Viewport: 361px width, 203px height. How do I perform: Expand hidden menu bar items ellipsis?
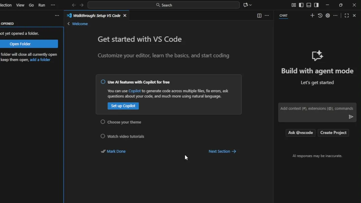point(53,5)
